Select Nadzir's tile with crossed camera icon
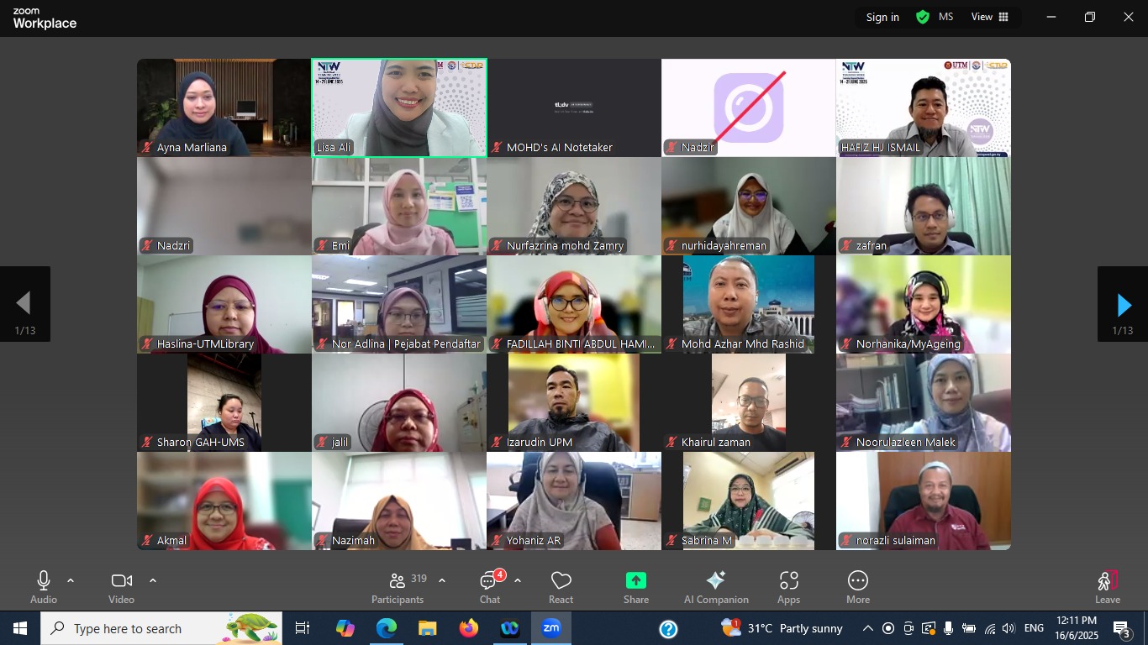This screenshot has width=1148, height=645. (x=749, y=107)
